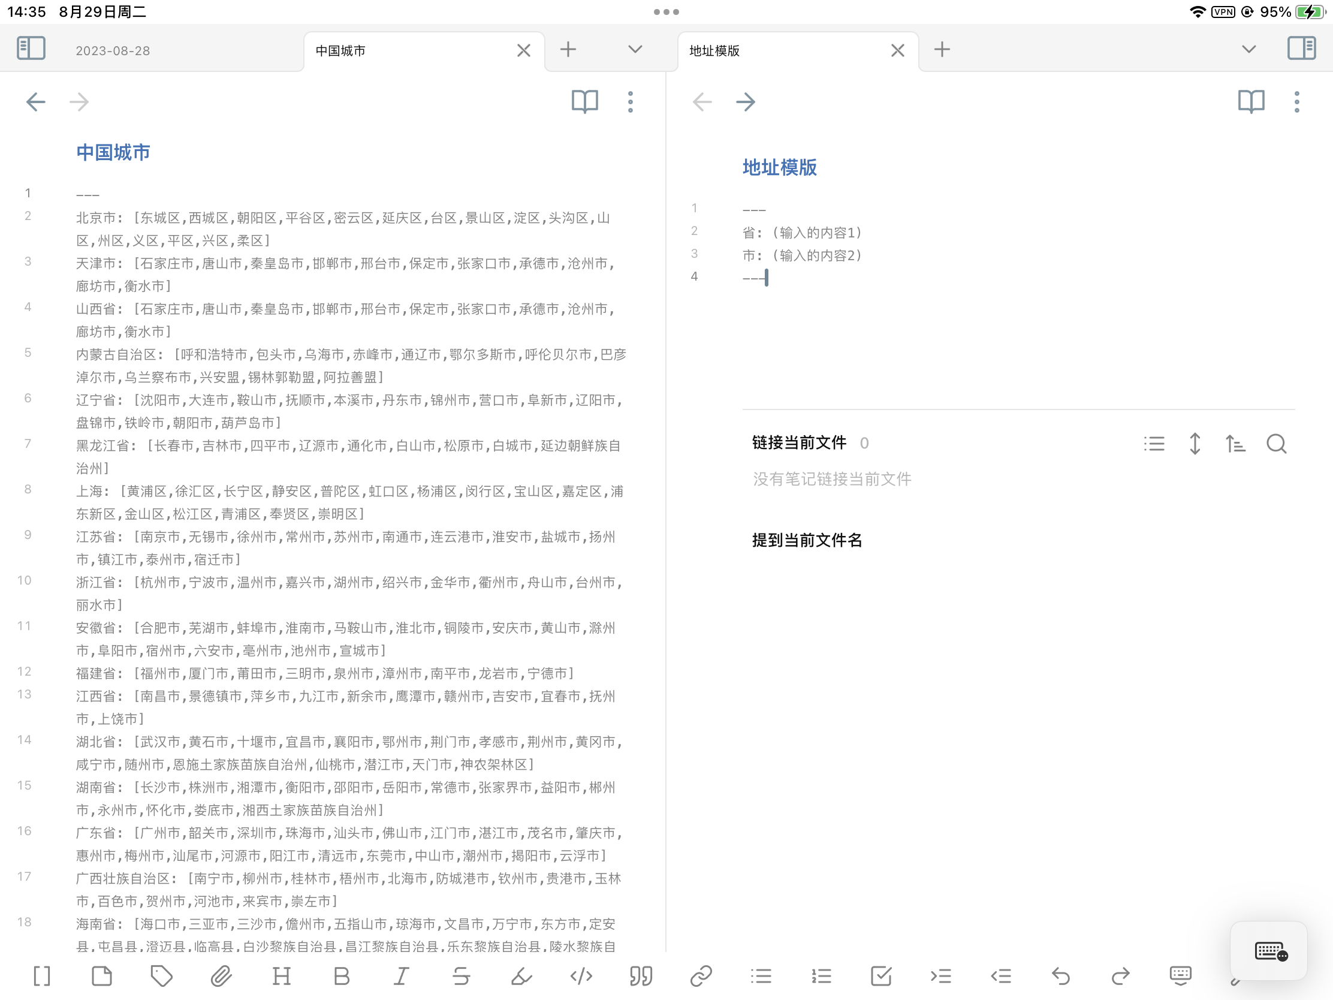Viewport: 1333px width, 1000px height.
Task: Toggle highlight formatting
Action: [x=521, y=976]
